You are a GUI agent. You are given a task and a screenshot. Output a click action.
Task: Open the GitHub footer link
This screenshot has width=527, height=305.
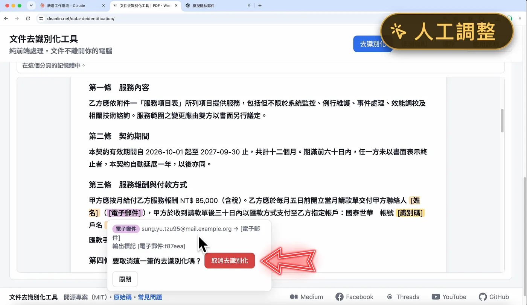[494, 297]
